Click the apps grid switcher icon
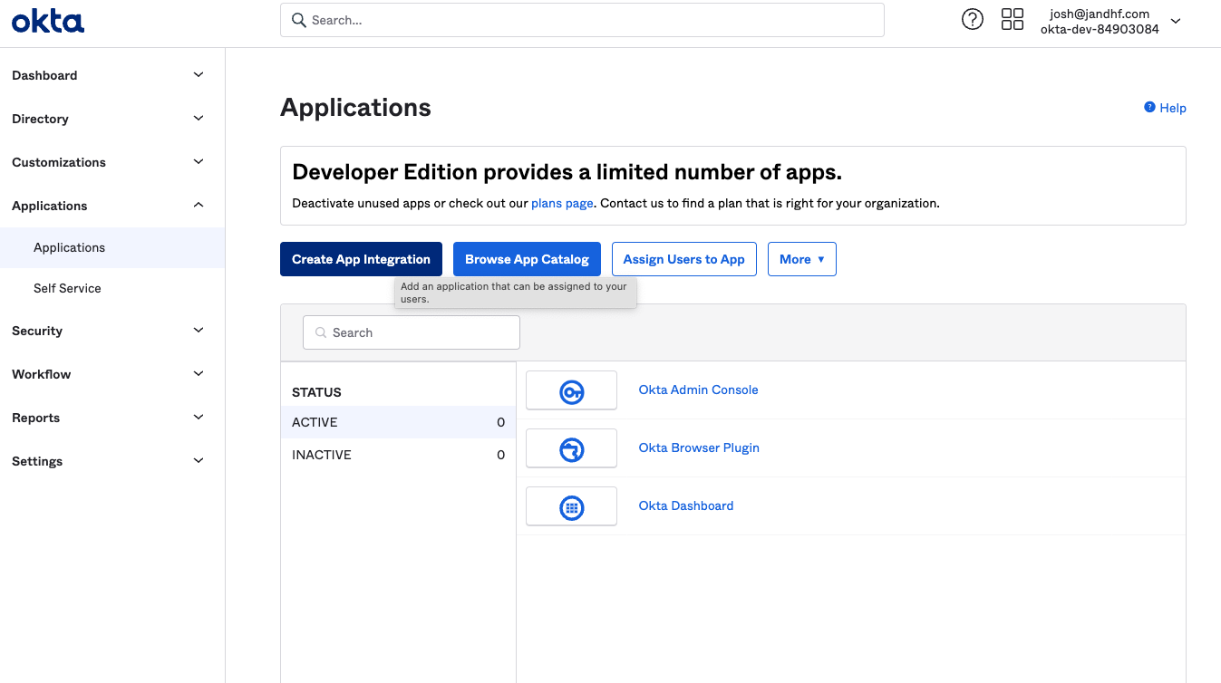This screenshot has height=683, width=1221. (1012, 18)
